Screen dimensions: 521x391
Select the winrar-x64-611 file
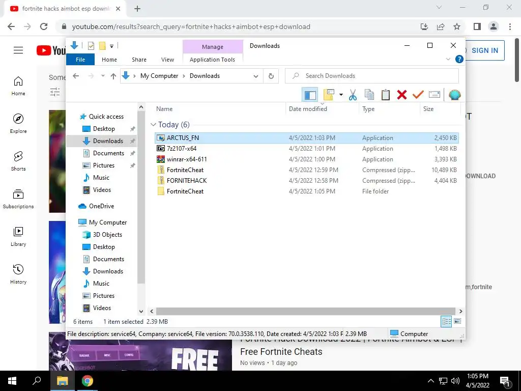pyautogui.click(x=307, y=159)
